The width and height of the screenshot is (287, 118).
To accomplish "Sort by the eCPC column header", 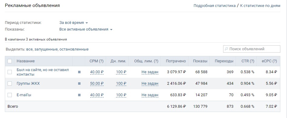I will [x=269, y=61].
